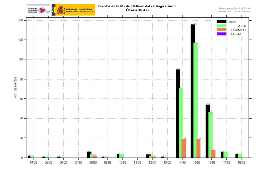Click the 140 value on the y-axis
The height and width of the screenshot is (175, 262).
click(21, 21)
